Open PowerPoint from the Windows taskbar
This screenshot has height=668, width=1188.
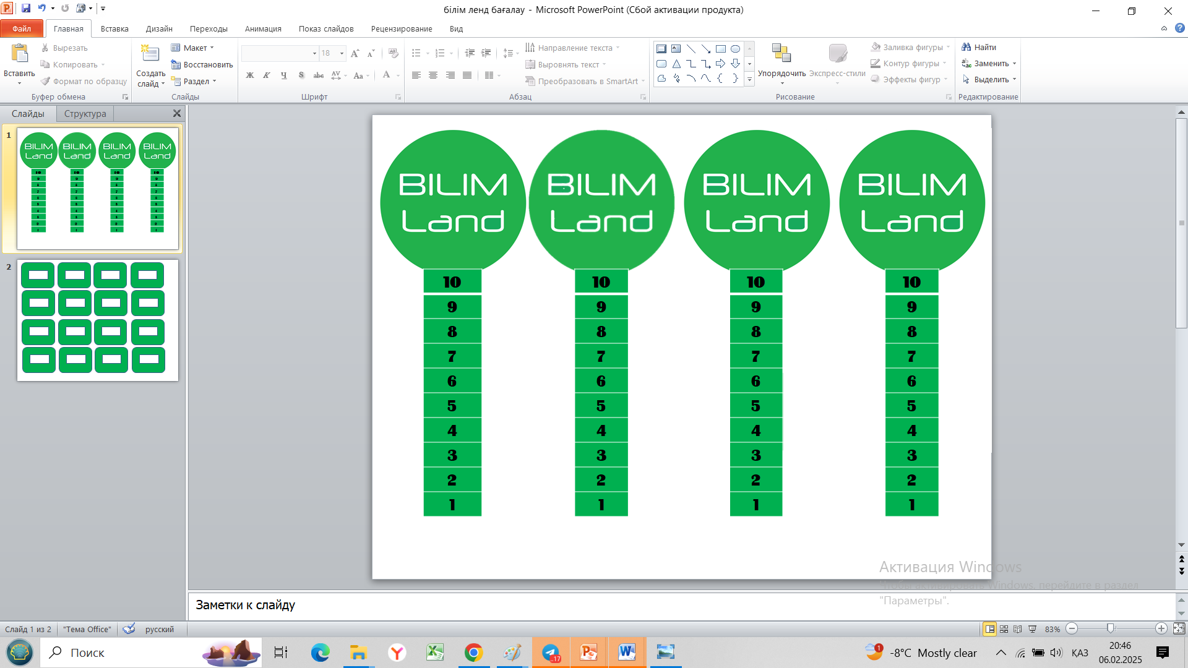coord(588,653)
